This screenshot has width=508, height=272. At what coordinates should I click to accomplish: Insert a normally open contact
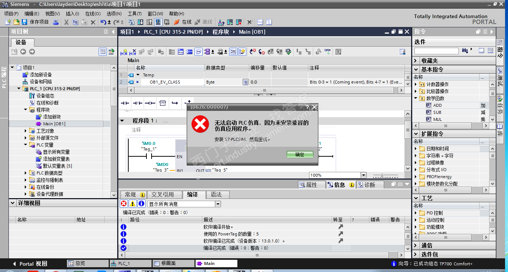coord(125,103)
